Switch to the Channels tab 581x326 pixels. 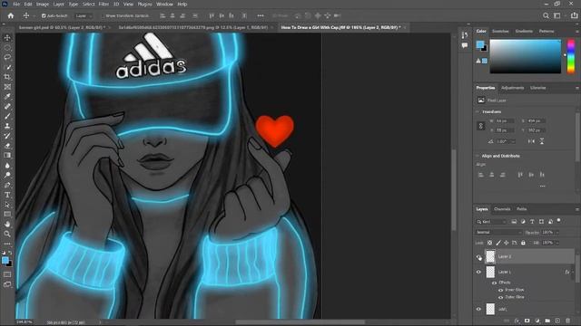coord(502,209)
